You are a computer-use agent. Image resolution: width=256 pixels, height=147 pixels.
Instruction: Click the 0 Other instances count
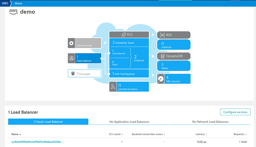tap(115, 63)
